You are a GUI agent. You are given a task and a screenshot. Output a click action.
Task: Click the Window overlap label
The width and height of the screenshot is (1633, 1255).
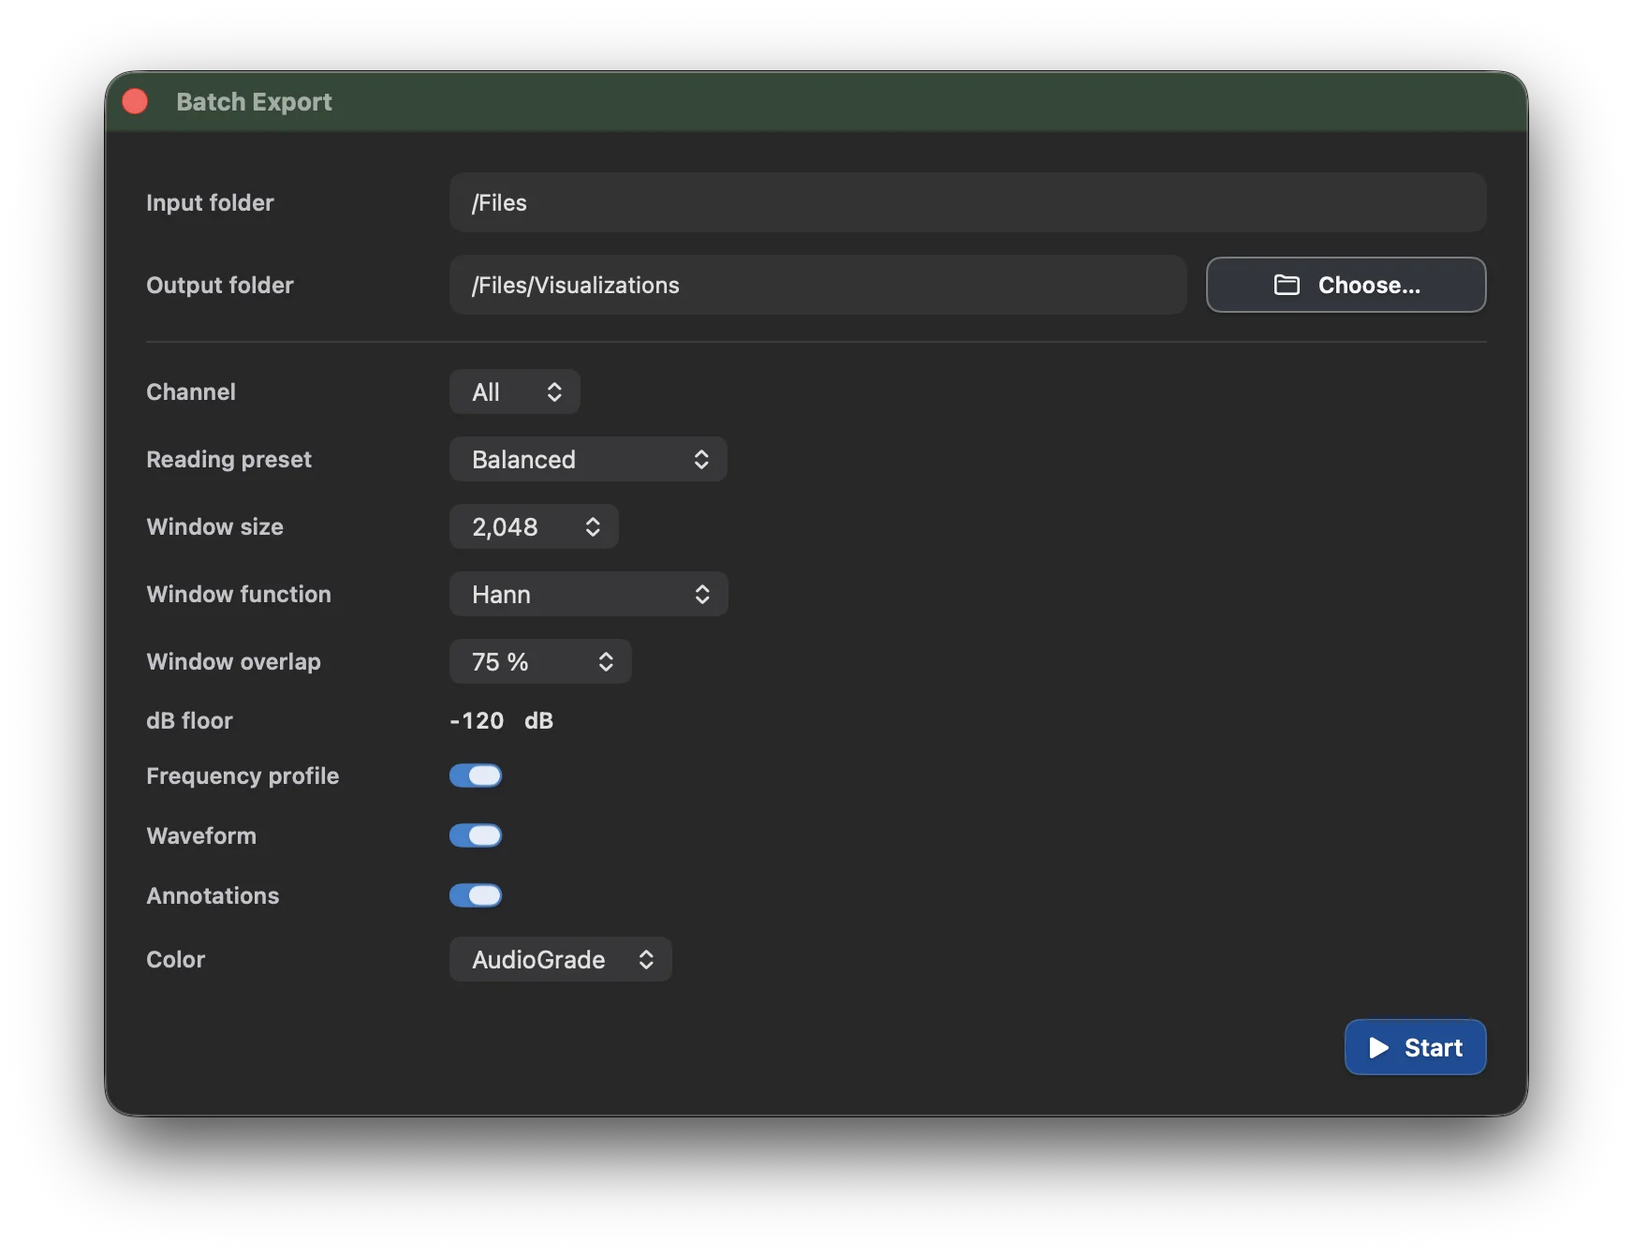coord(233,661)
